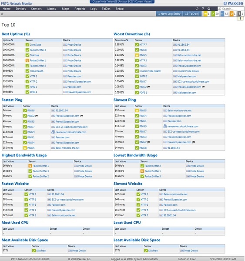Click the blue paused sensors status icon

pos(222,14)
